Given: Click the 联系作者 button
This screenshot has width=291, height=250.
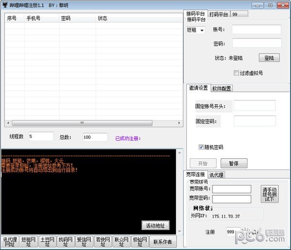Looking at the screenshot, I should click(x=162, y=242).
